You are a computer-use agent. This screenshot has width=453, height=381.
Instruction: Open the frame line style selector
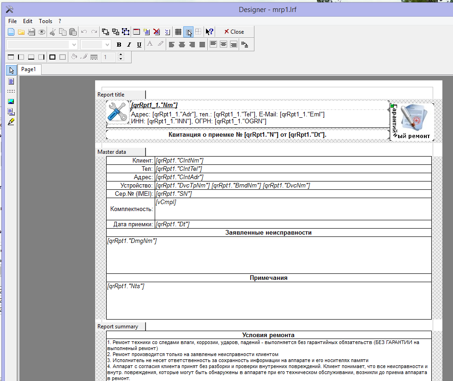tap(94, 57)
